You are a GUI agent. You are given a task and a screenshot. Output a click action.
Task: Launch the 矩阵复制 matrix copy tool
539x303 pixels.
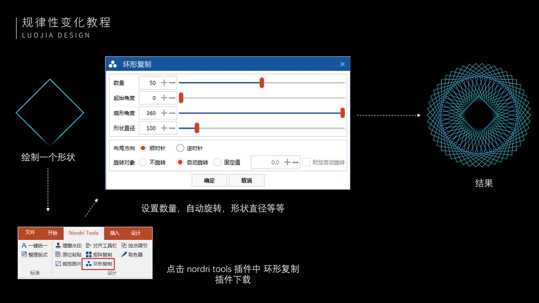coord(99,255)
